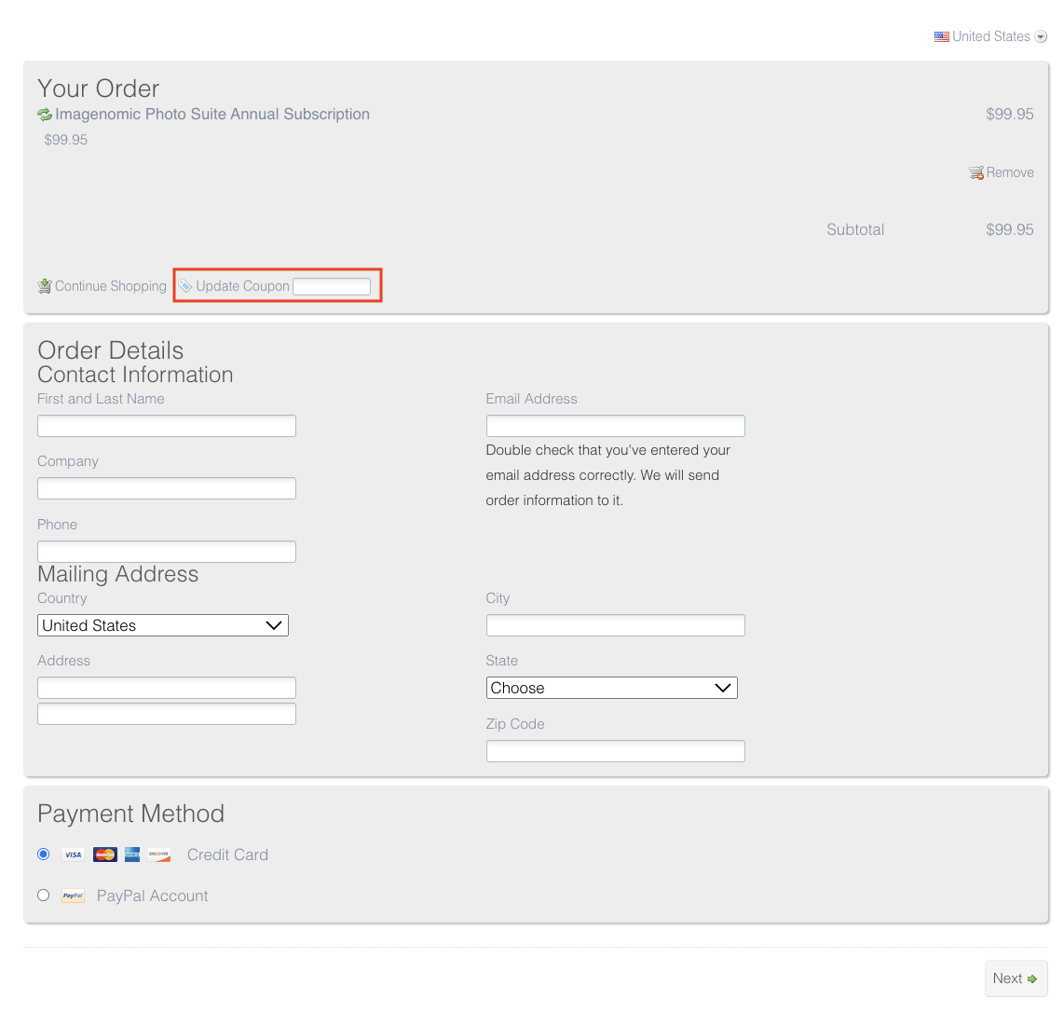Click the American Express card icon
Viewport: 1064px width, 1012px height.
[131, 854]
